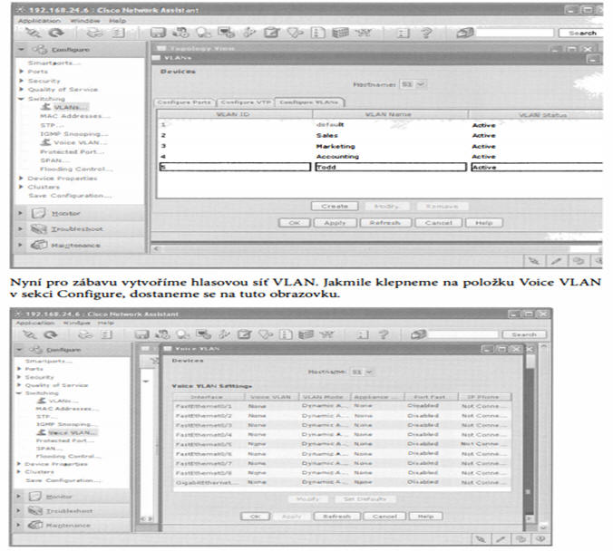Click the OK button in the Voice VLAN pane
This screenshot has width=613, height=551.
point(255,517)
